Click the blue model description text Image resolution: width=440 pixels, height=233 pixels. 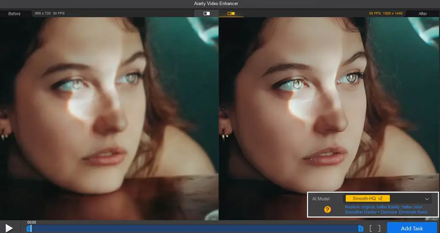[386, 209]
